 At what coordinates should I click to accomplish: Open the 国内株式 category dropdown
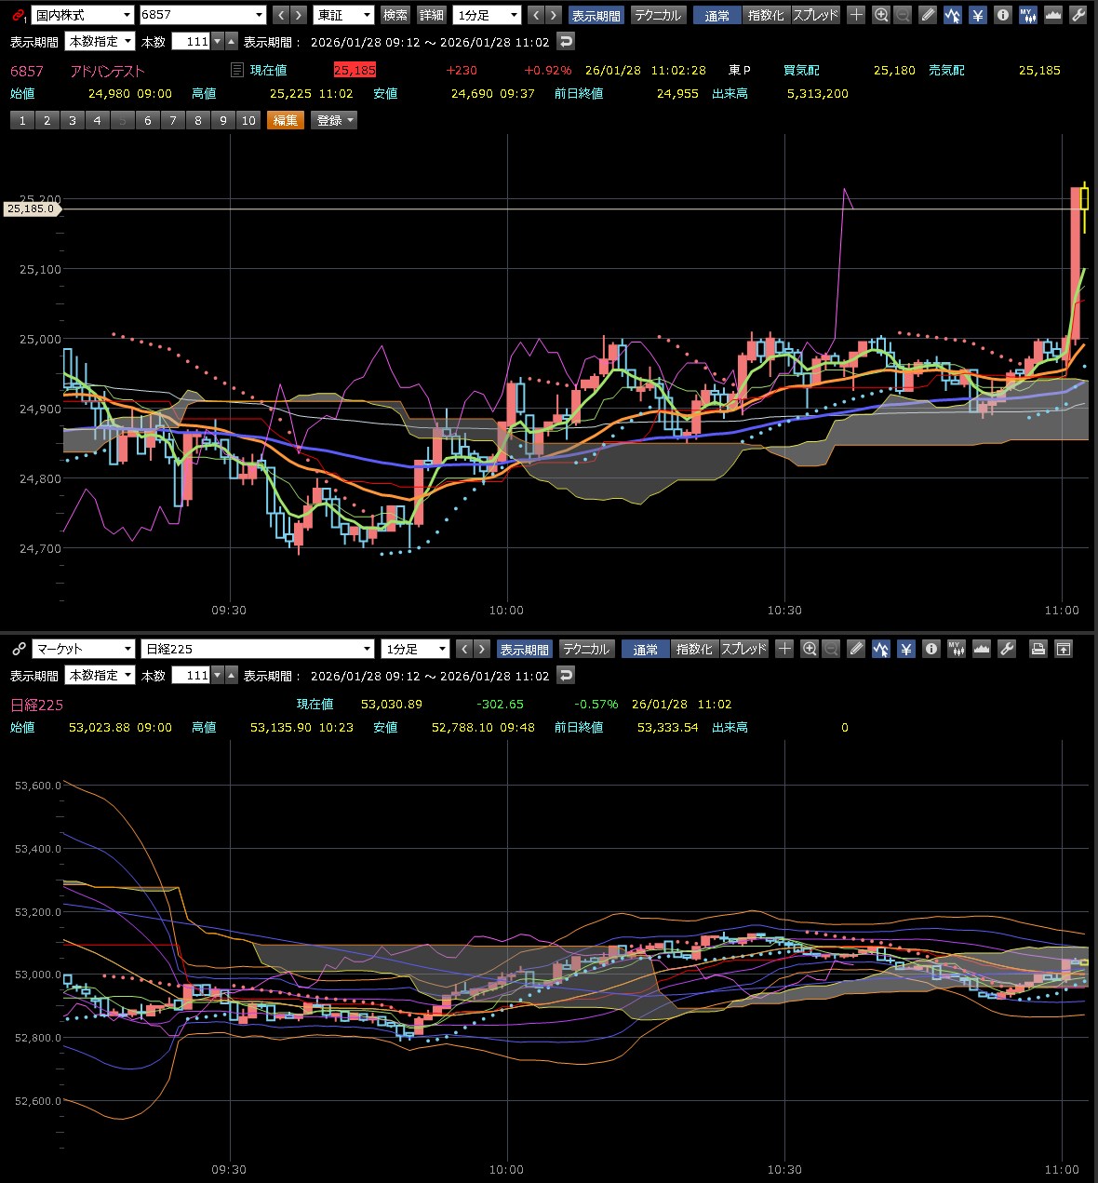pyautogui.click(x=82, y=15)
